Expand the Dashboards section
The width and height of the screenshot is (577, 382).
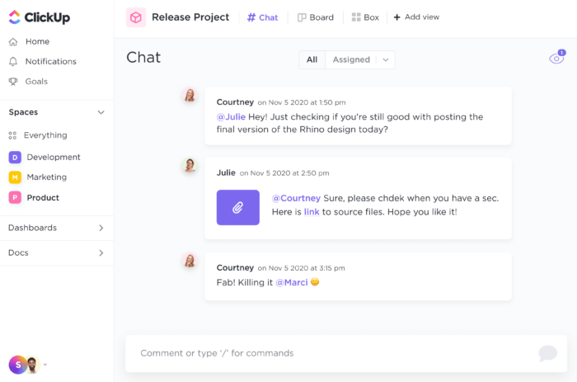(101, 228)
